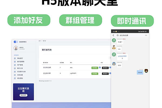This screenshot has width=162, height=108.
Task: Click the 聊天室 breadcrumb text
Action: pyautogui.click(x=45, y=41)
